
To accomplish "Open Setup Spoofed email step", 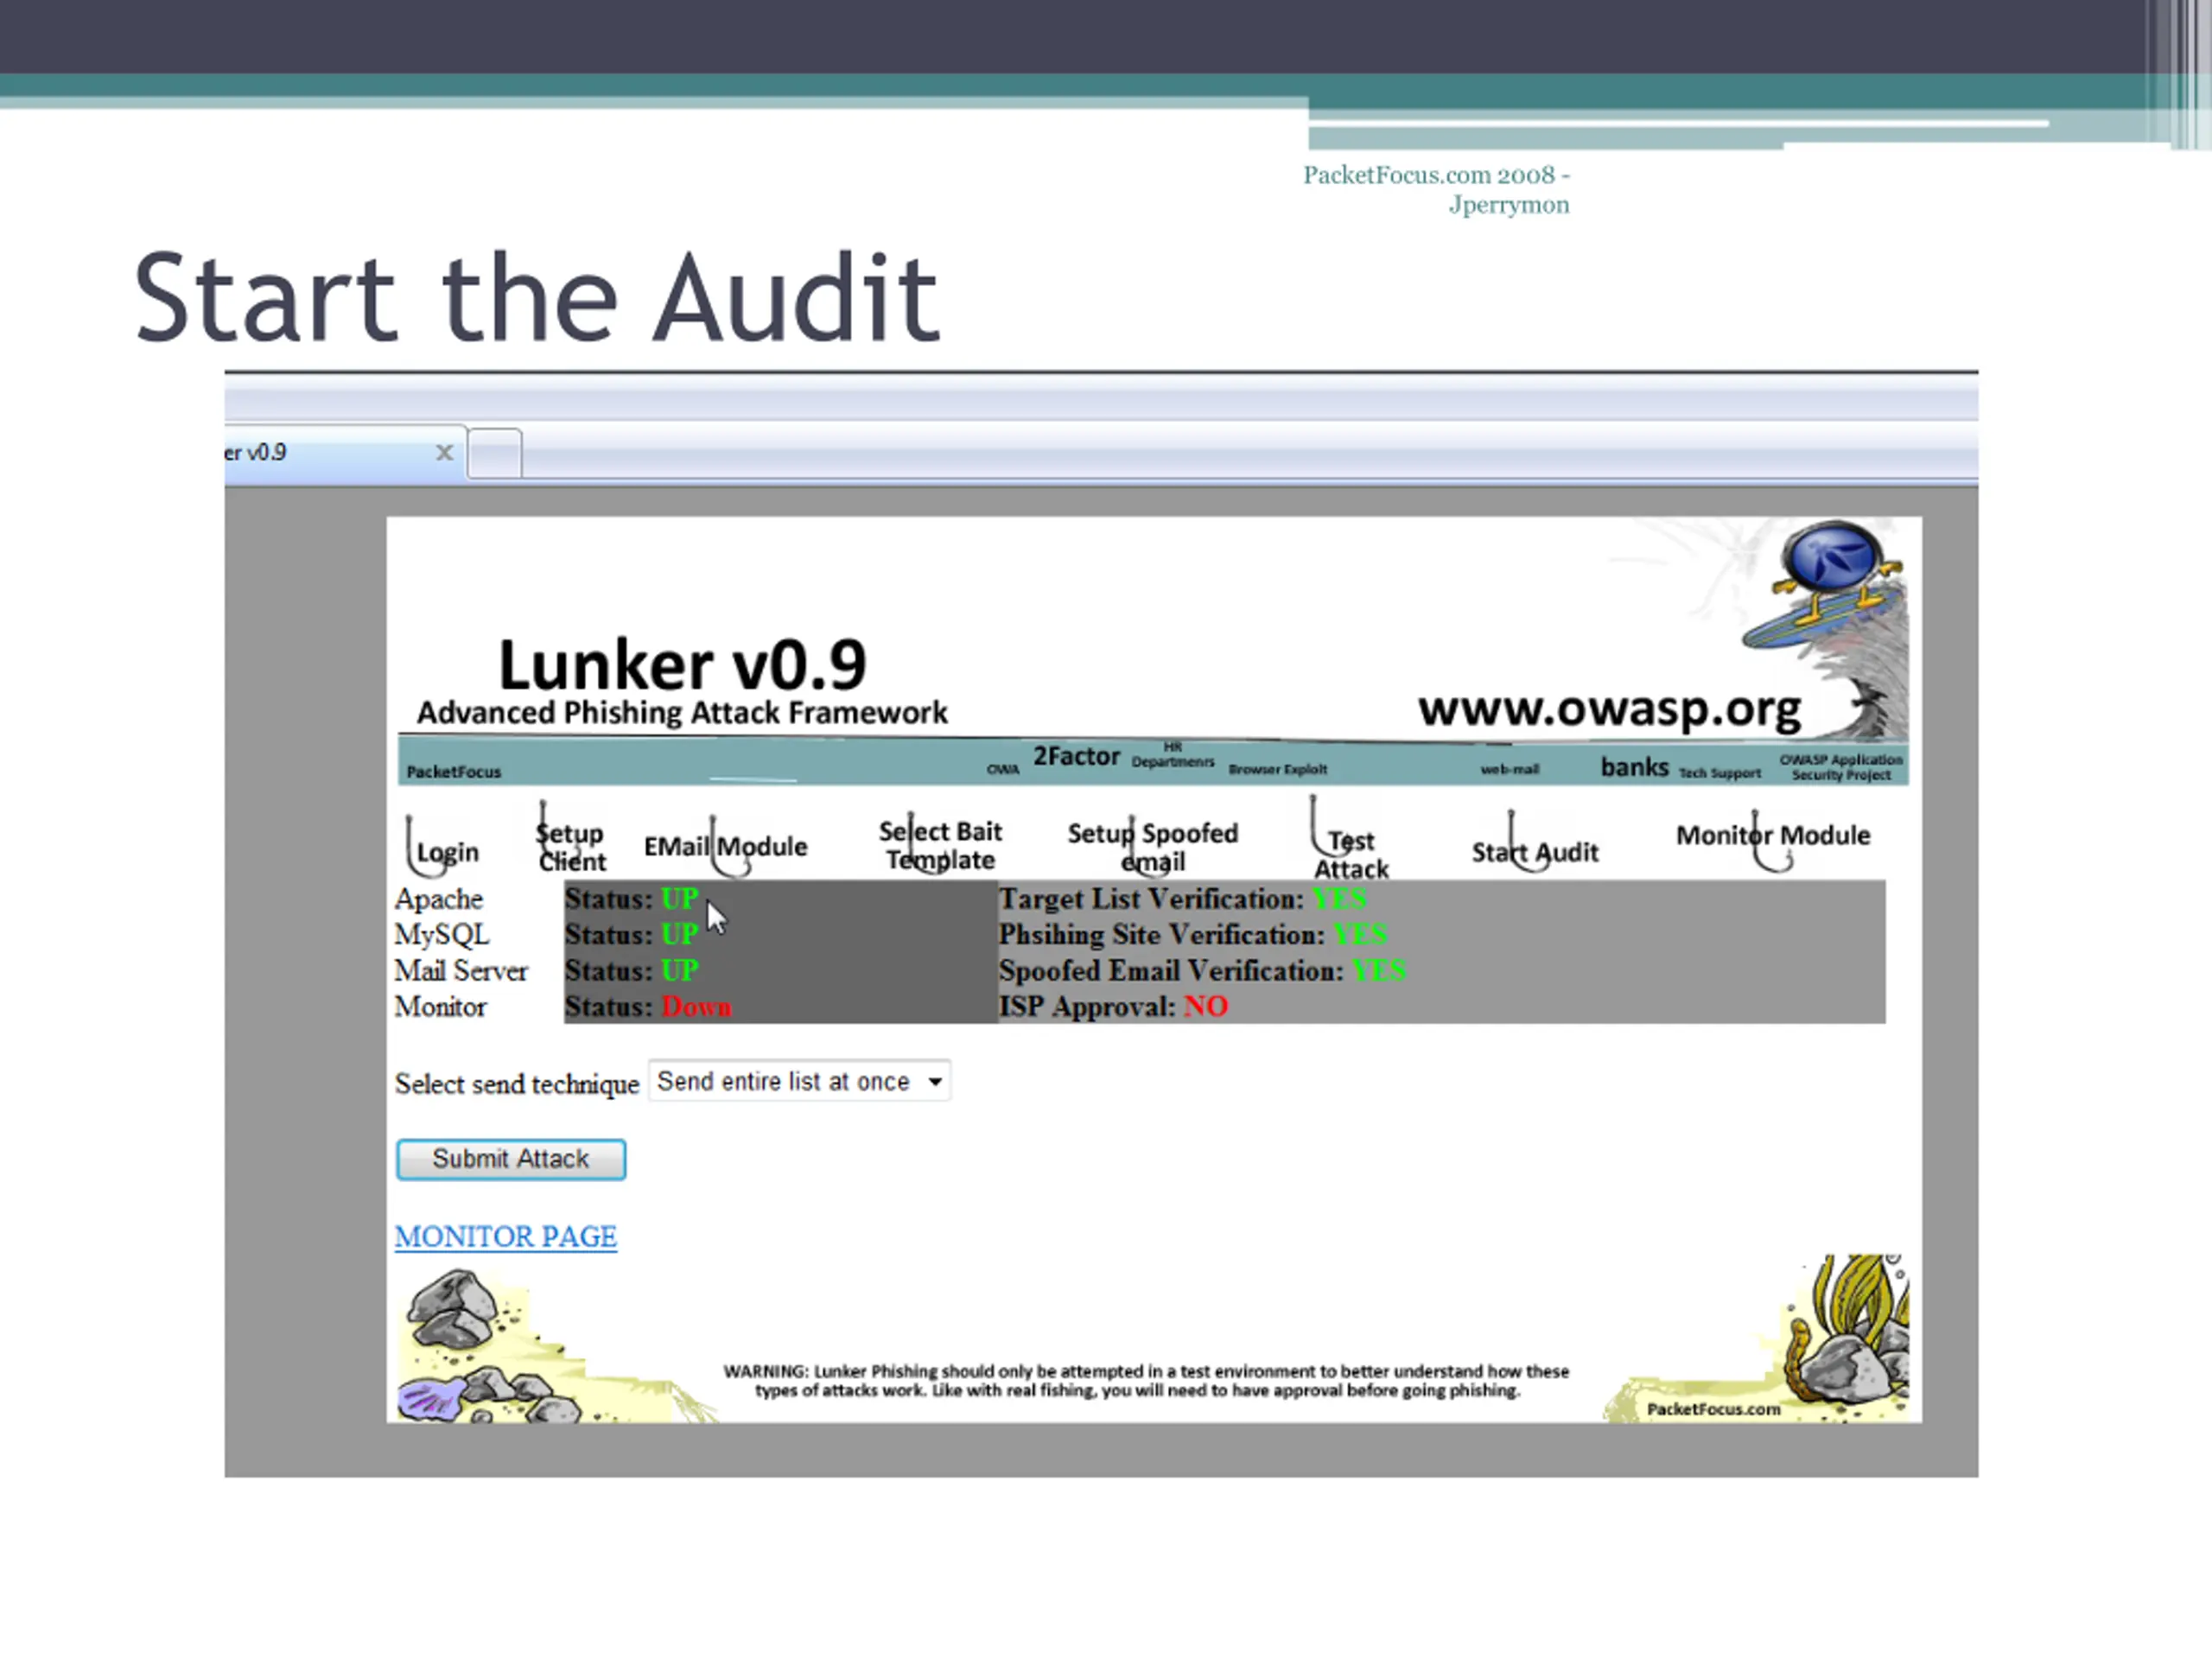I will tap(1152, 846).
